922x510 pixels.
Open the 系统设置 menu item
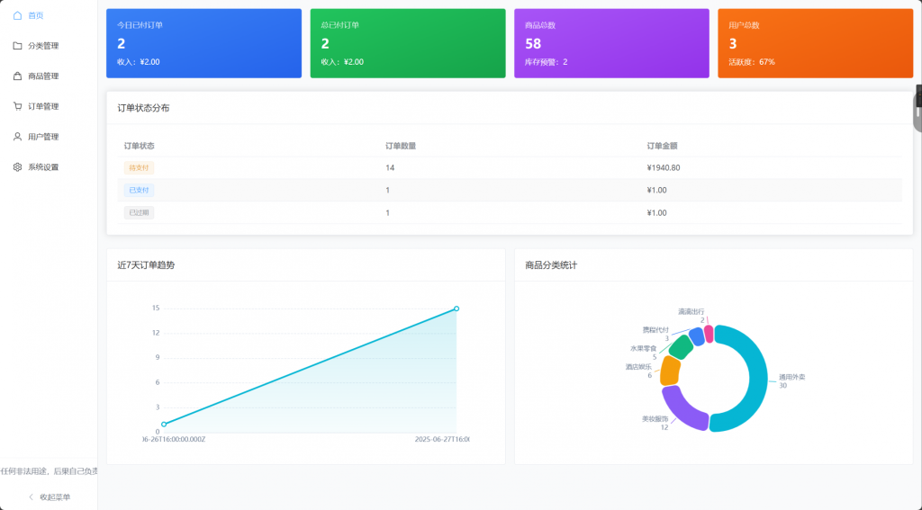[43, 167]
